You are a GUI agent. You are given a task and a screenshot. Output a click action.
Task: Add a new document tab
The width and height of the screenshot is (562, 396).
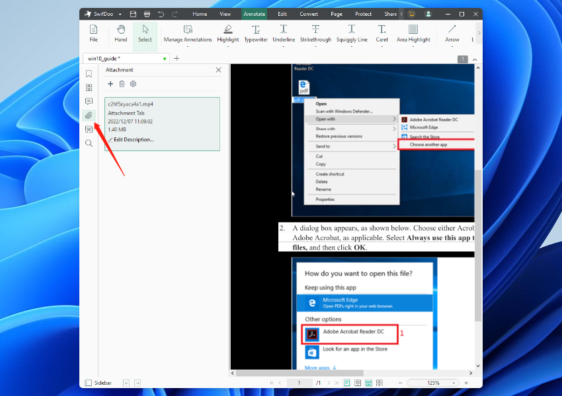[177, 58]
